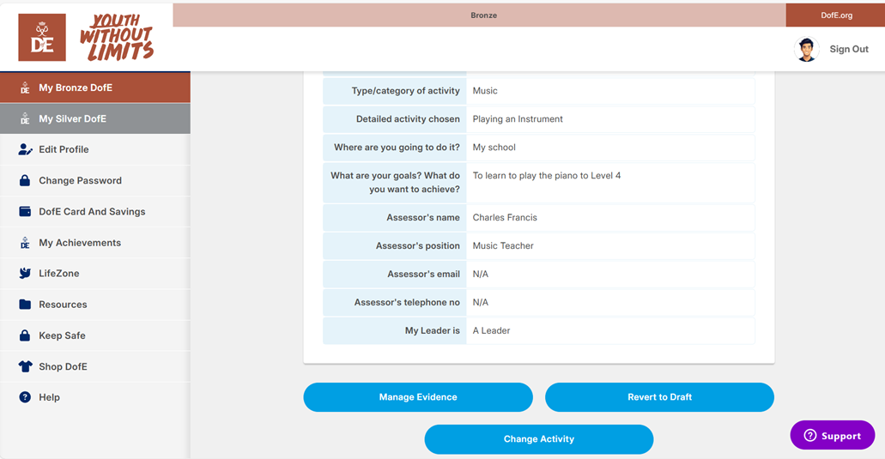
Task: Click the user avatar picture
Action: 806,50
